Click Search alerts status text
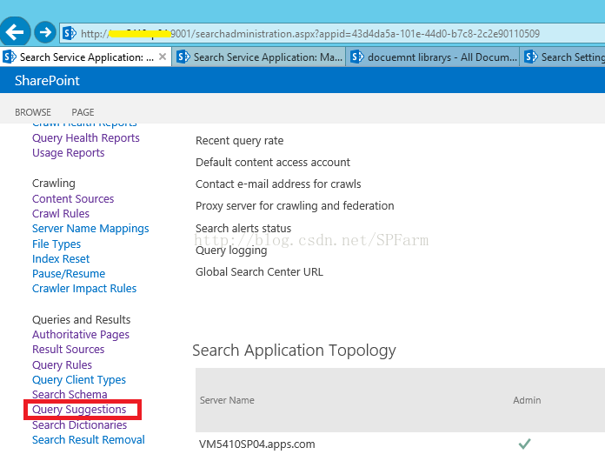 point(243,228)
